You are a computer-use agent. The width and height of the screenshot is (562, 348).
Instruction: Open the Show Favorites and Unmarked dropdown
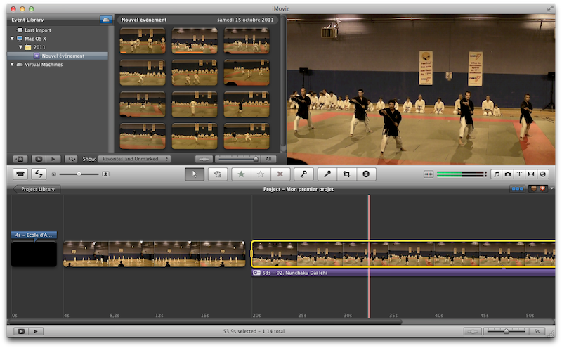pyautogui.click(x=134, y=159)
